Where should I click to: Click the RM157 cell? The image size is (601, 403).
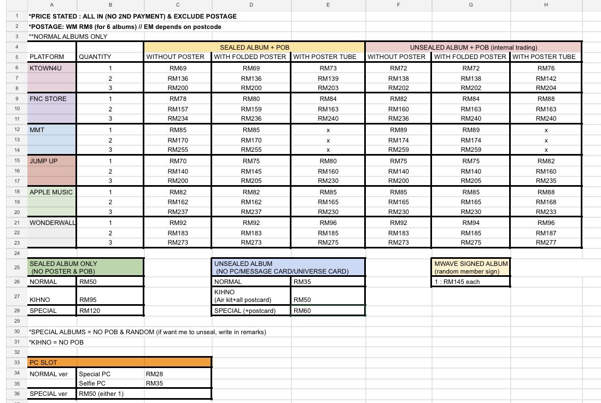pyautogui.click(x=178, y=109)
